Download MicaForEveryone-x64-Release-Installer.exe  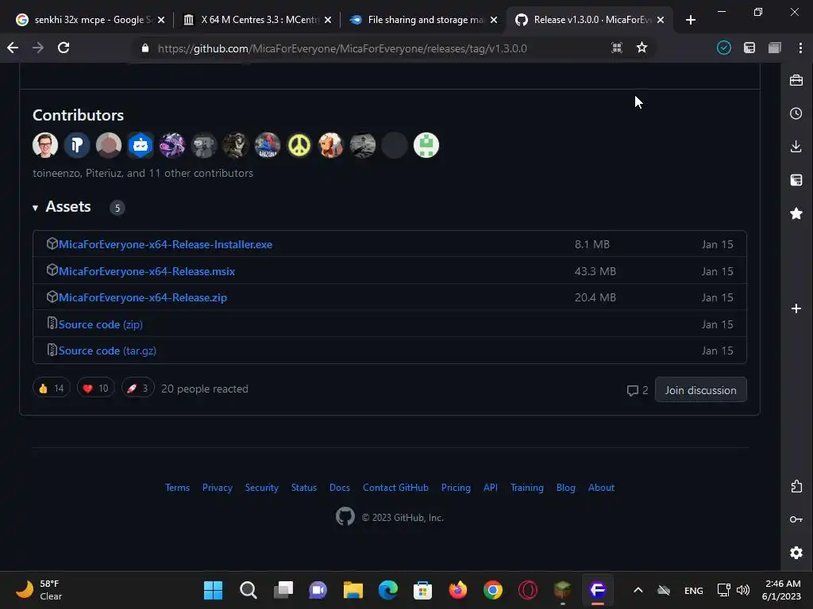tap(165, 244)
